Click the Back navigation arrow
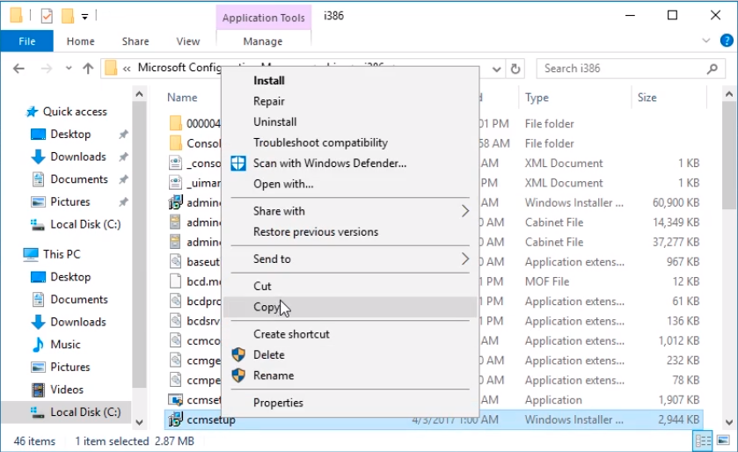Viewport: 738px width, 452px height. click(18, 69)
